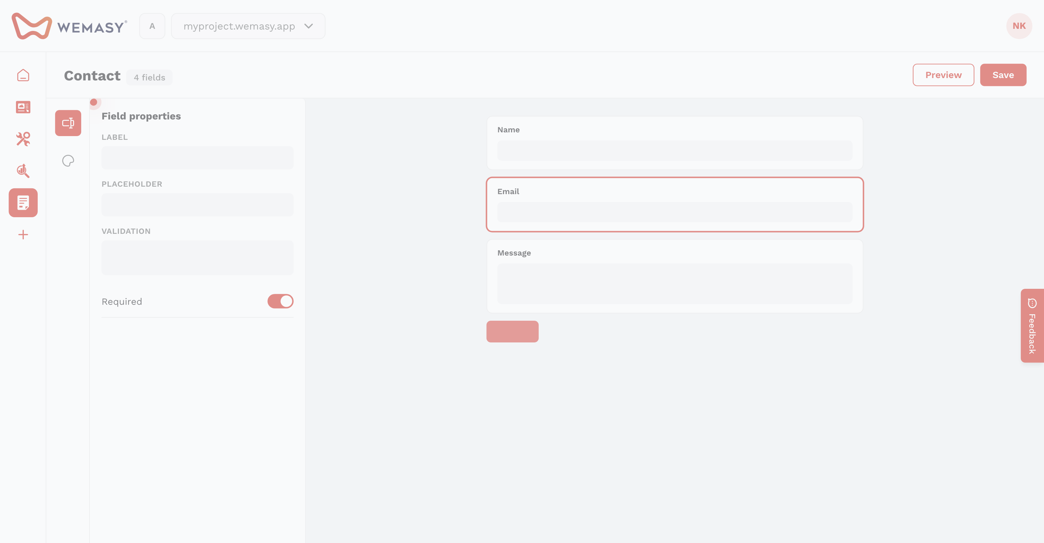The image size is (1044, 543).
Task: Open the Feedback side tab
Action: click(1032, 326)
